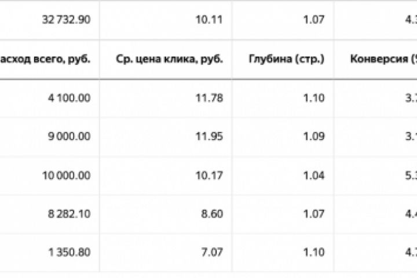Sort by Глубина (стр.) column header
This screenshot has width=417, height=278.
[x=287, y=59]
